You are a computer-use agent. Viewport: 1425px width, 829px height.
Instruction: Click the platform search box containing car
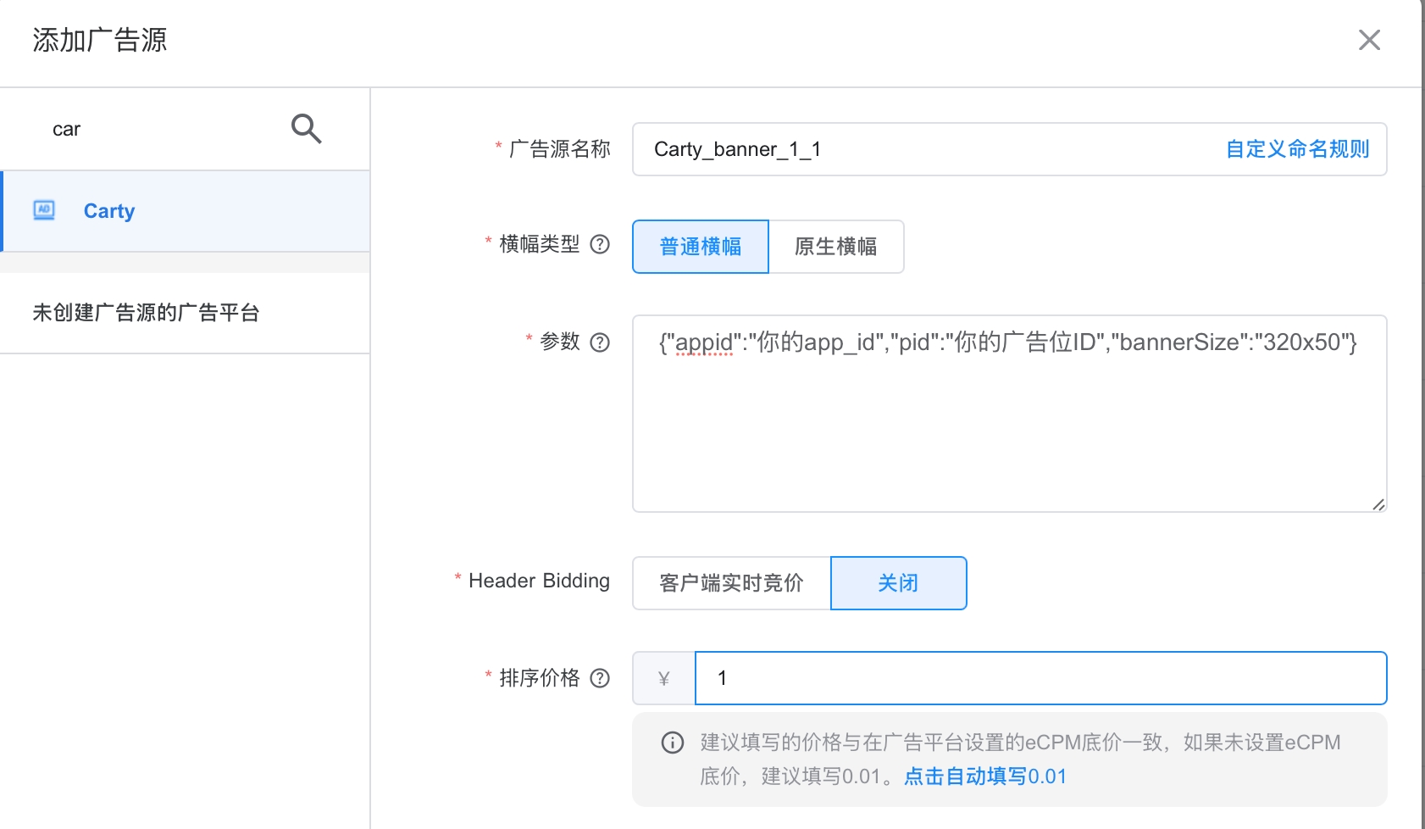tap(161, 129)
